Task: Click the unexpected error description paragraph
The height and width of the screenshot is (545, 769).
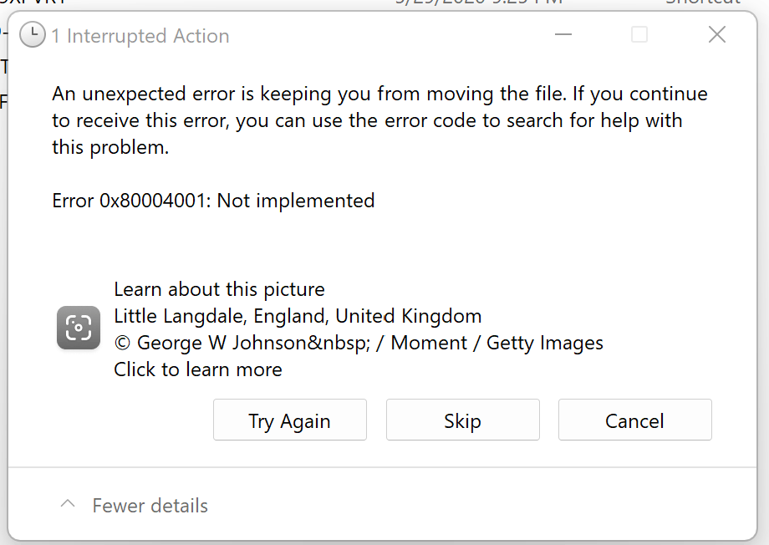Action: 379,120
